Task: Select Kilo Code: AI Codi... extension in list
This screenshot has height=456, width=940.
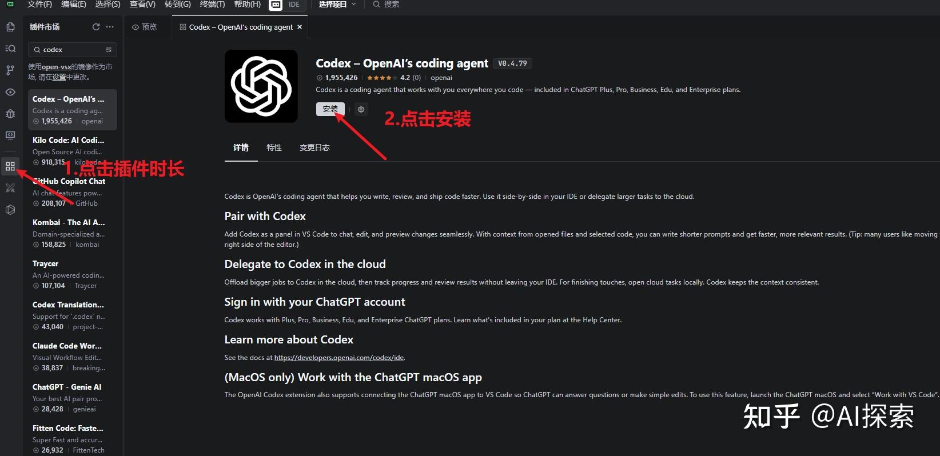Action: click(x=73, y=151)
